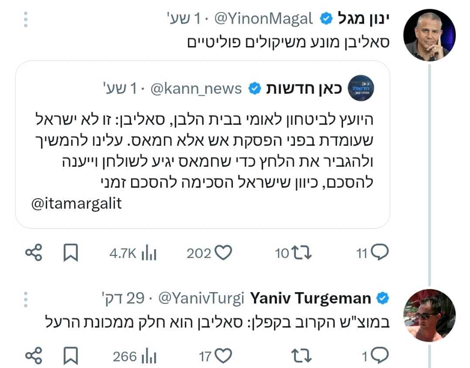Screen dimensions: 470x368
Task: Share Yinon Magal's tweet
Action: (34, 252)
